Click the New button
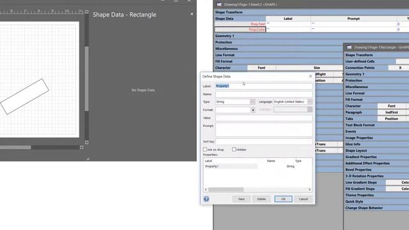 [242, 199]
